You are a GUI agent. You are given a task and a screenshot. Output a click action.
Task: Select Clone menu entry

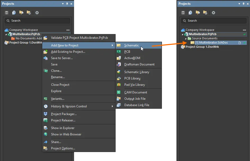click(79, 71)
